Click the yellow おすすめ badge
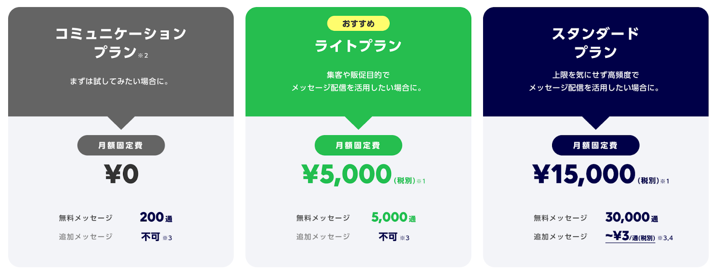 (x=358, y=23)
